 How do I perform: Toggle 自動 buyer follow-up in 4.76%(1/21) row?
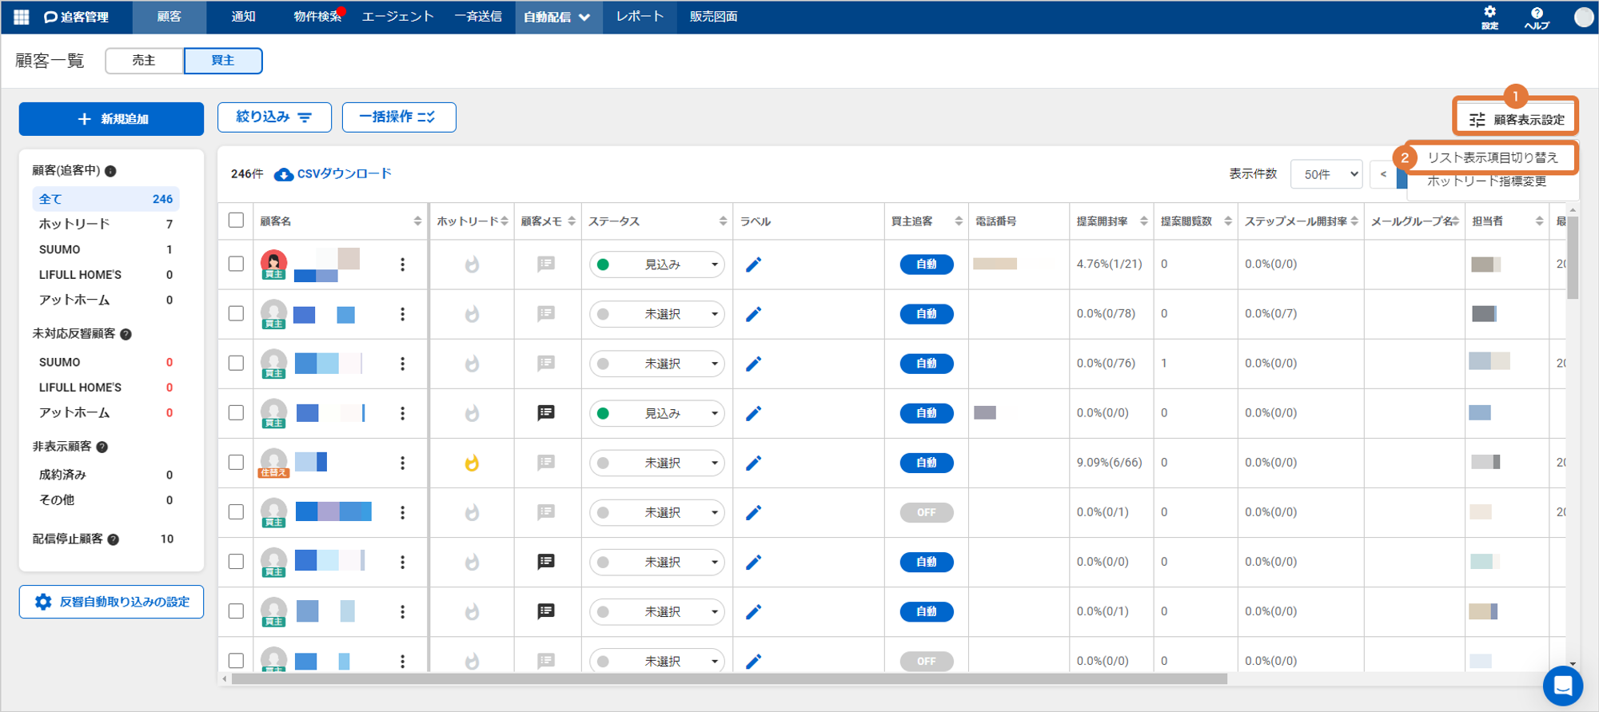pyautogui.click(x=927, y=265)
